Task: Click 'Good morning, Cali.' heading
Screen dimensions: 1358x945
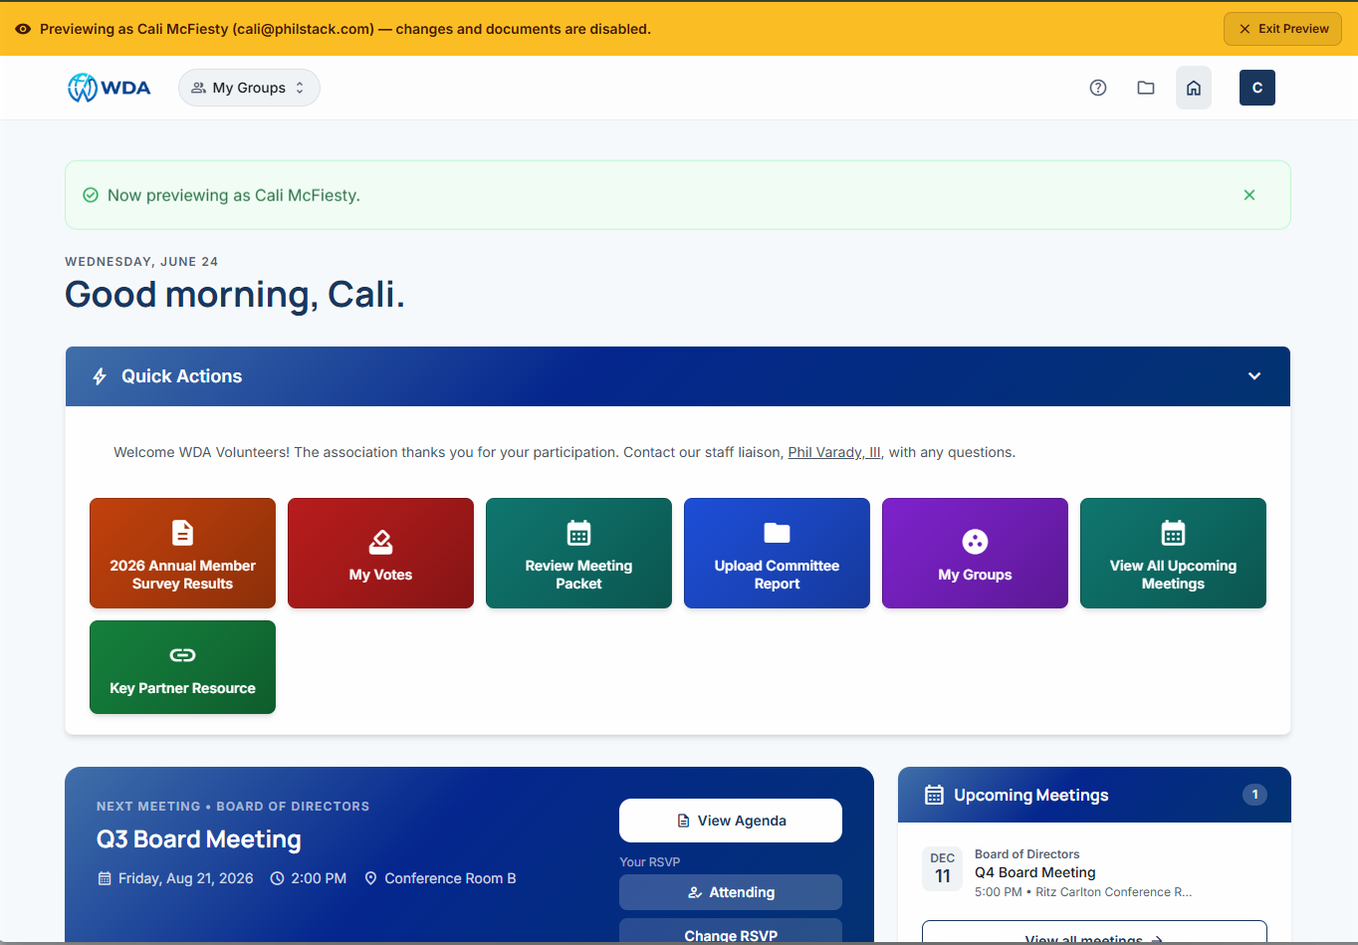Action: pos(235,295)
